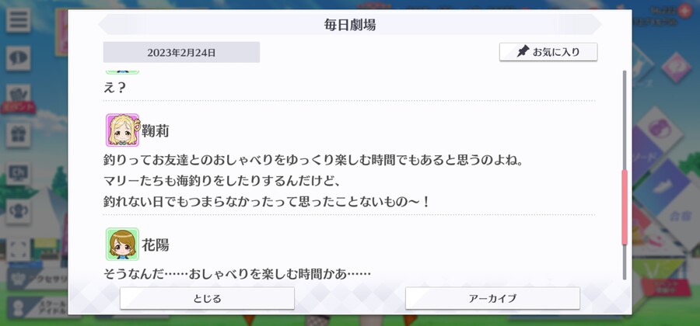Tap the pink diamond icon at top right
700x326 pixels.
tap(677, 68)
